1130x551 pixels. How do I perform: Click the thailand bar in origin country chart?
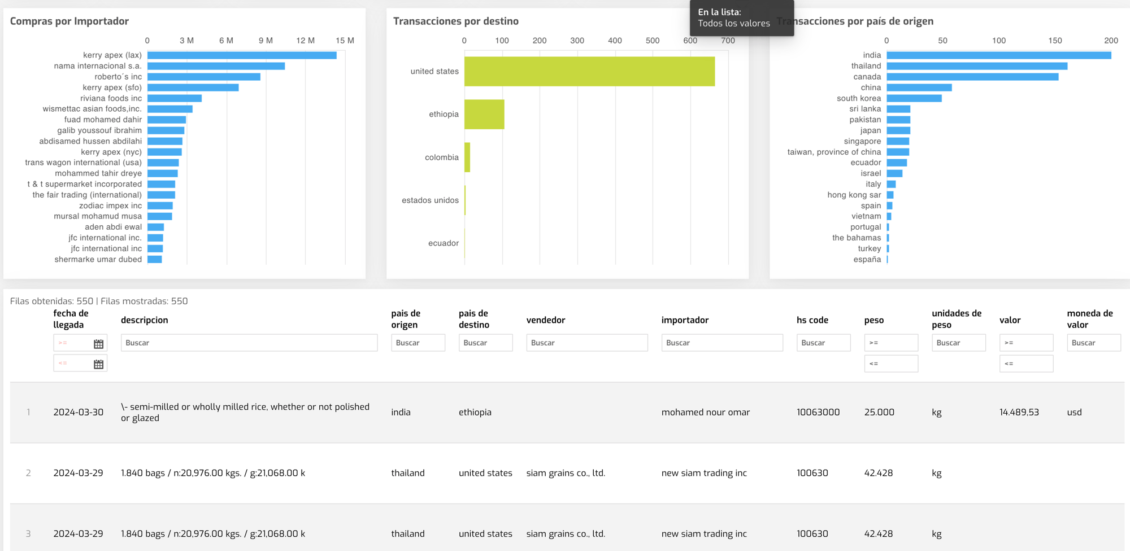(x=976, y=66)
